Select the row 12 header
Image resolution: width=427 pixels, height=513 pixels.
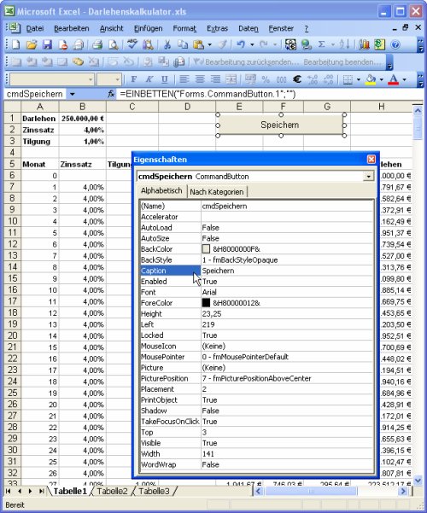coord(13,244)
